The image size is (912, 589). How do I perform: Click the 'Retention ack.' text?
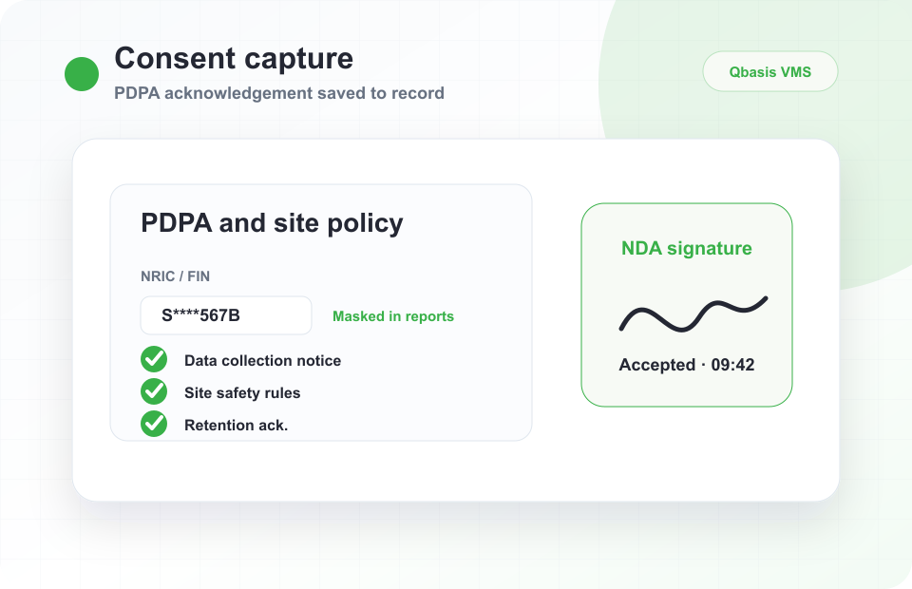(237, 425)
